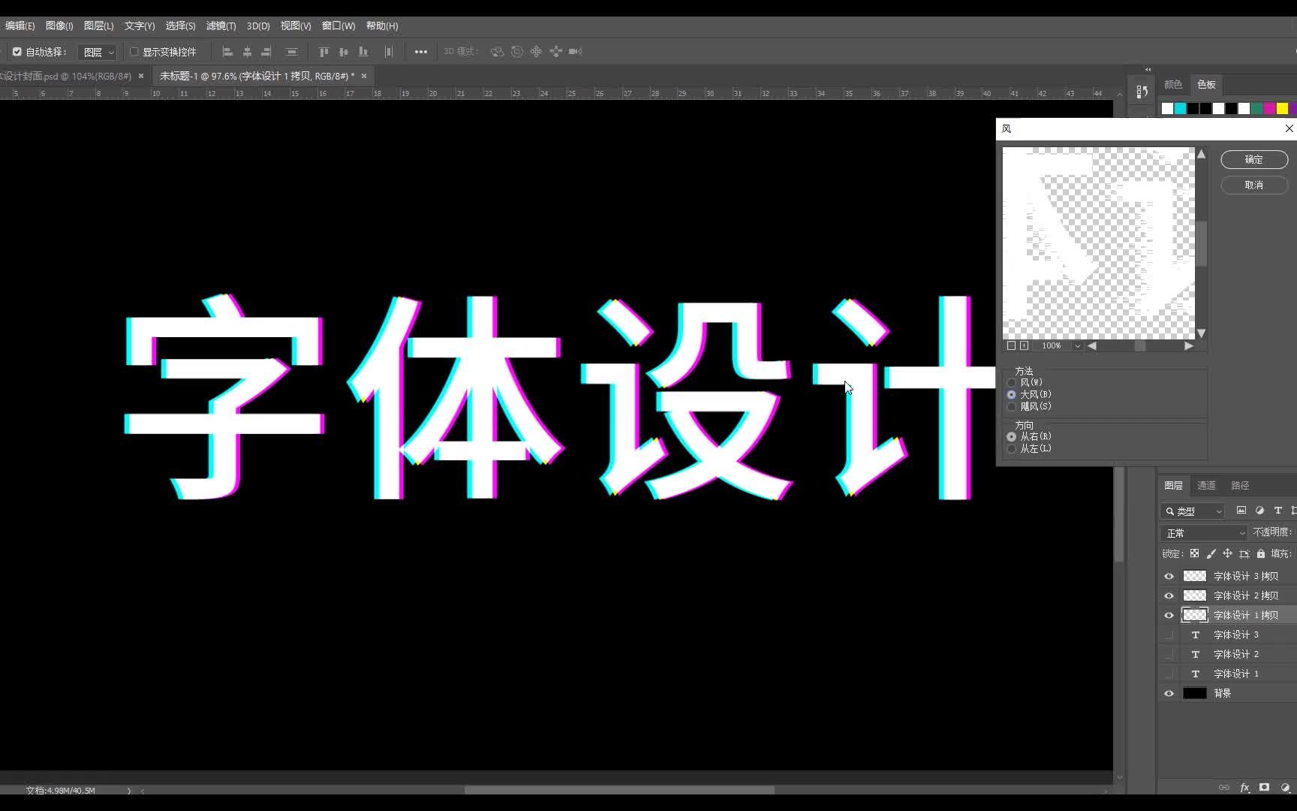Viewport: 1297px width, 811px height.
Task: Open the 图像 menu
Action: pyautogui.click(x=59, y=26)
